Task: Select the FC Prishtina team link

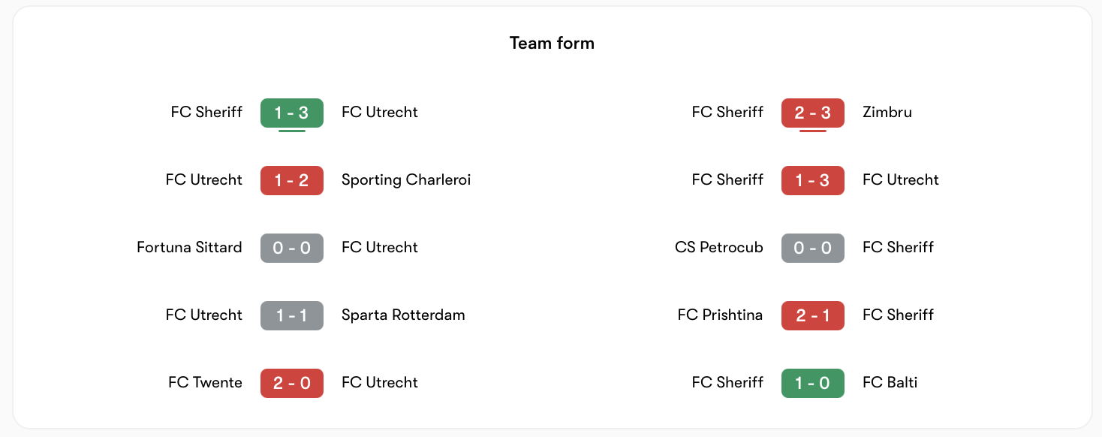Action: (720, 315)
